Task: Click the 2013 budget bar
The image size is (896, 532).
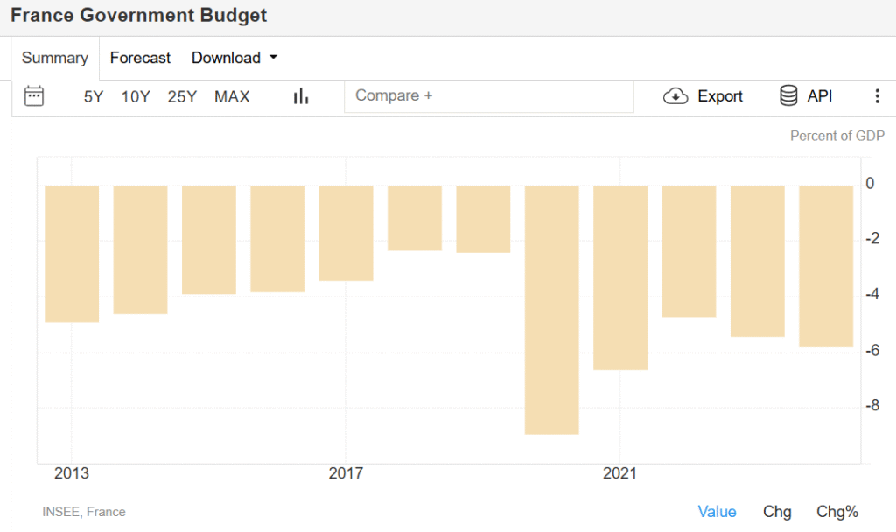Action: coord(72,254)
